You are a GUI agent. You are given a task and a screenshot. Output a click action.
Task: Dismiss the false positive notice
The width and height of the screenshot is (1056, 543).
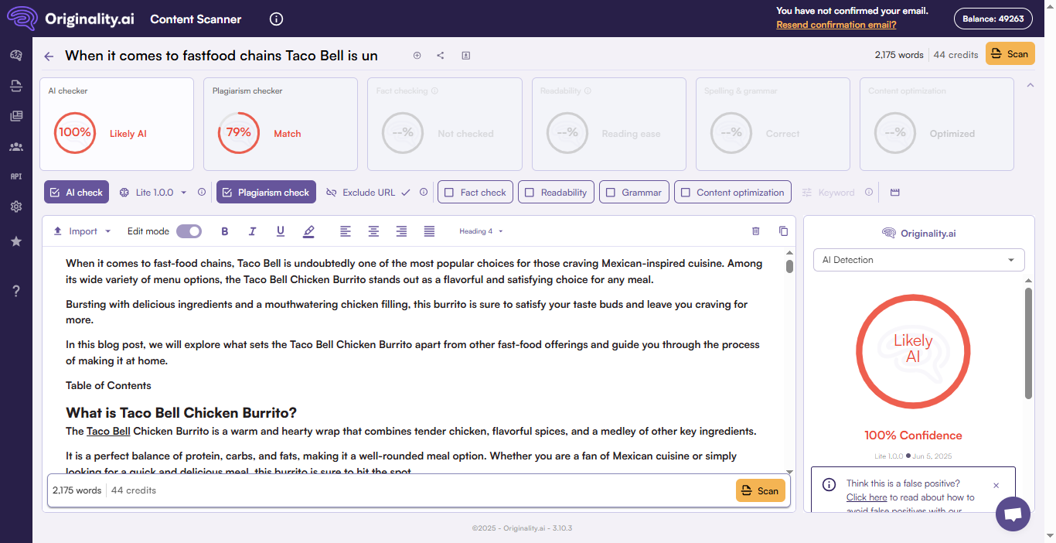(996, 485)
